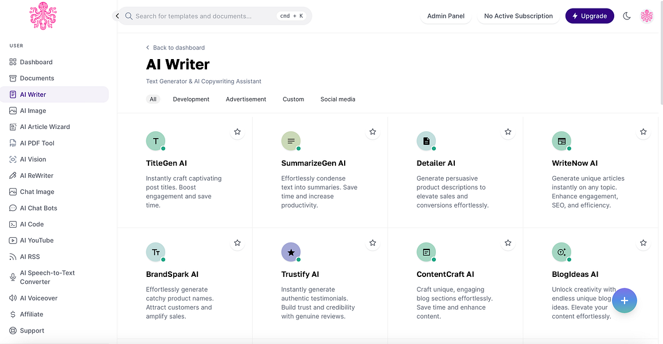Image resolution: width=663 pixels, height=344 pixels.
Task: Click the user avatar in top bar
Action: [x=646, y=16]
